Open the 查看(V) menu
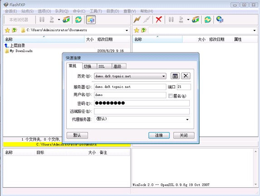The image size is (260, 196). 130,11
